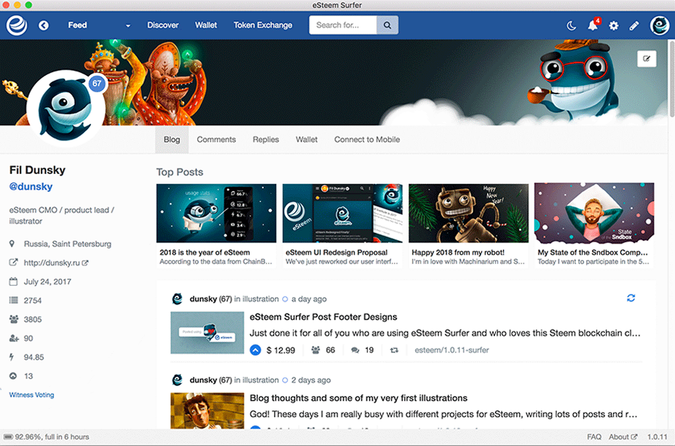
Task: Open settings gear icon
Action: [x=614, y=26]
